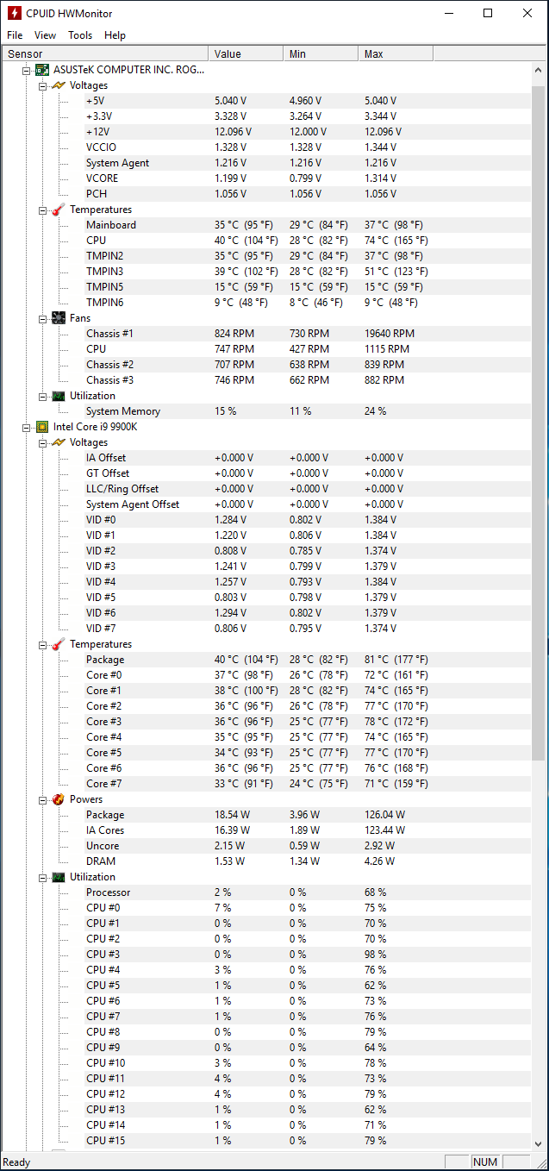Click the Sensor column header
The image size is (549, 1171).
click(105, 53)
